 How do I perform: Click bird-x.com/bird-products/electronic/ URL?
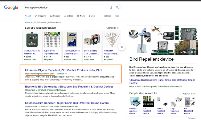[45, 90]
